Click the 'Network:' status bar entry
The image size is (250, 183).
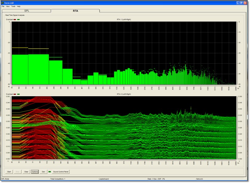point(200,179)
